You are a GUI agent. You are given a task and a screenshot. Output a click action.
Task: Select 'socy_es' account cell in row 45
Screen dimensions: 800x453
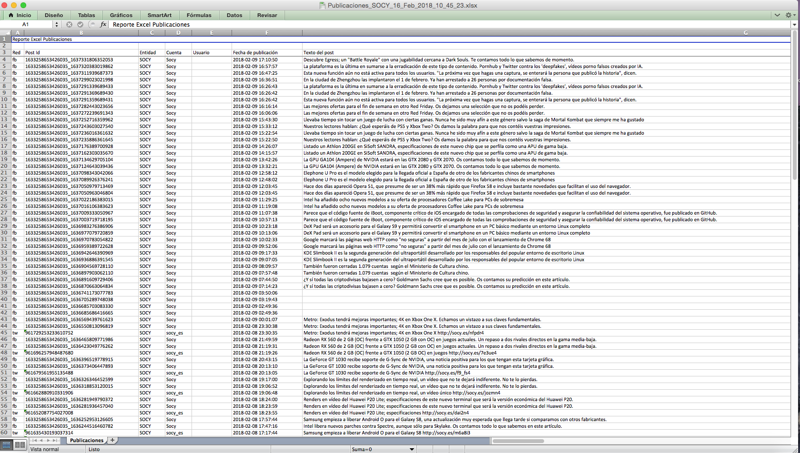(178, 333)
